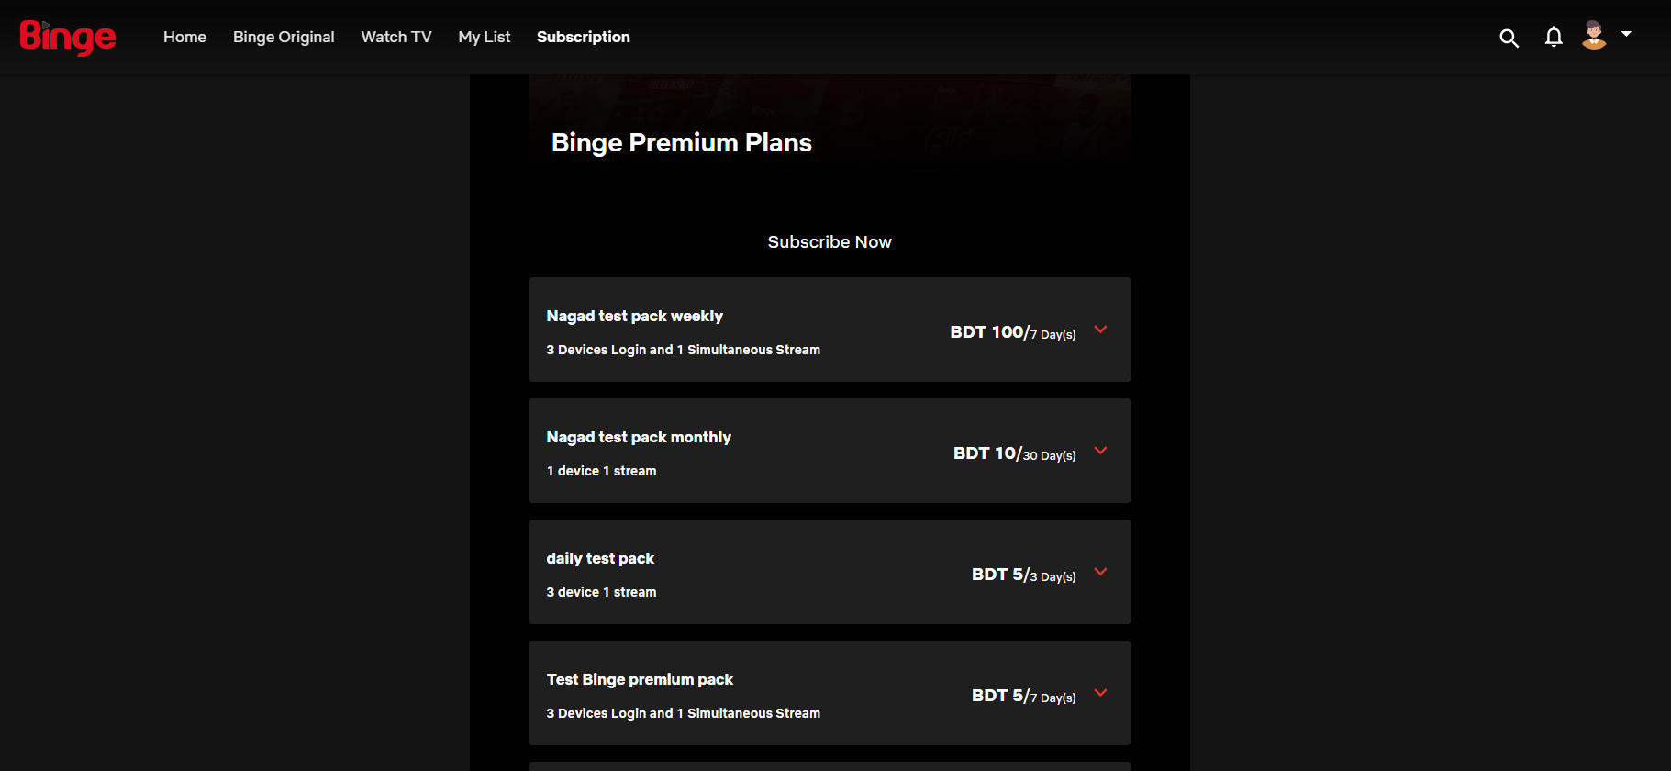Click the user profile avatar
Image resolution: width=1671 pixels, height=771 pixels.
[1594, 36]
